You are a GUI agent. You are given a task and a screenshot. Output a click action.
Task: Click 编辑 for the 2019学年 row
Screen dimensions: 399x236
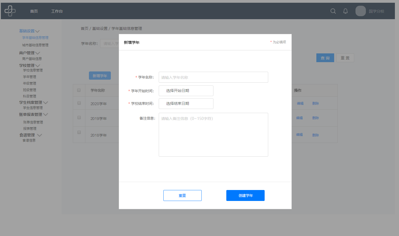pyautogui.click(x=299, y=118)
